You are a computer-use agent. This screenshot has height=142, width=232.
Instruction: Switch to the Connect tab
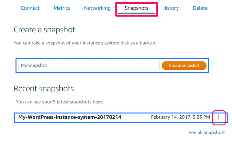(30, 8)
